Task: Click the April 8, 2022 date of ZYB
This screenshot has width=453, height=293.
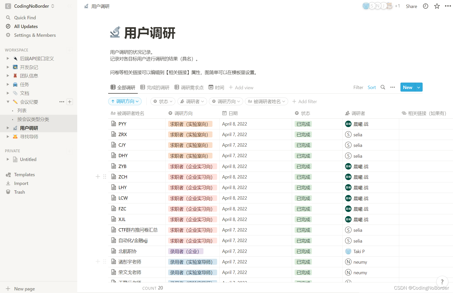Action: coord(234,166)
